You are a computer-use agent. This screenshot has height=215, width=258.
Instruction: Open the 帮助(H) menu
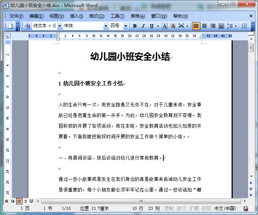coord(181,16)
